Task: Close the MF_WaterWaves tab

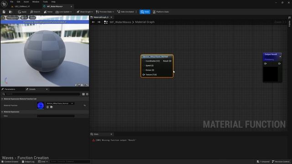Action: pos(71,6)
